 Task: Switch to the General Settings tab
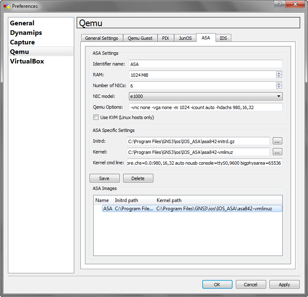click(x=102, y=38)
